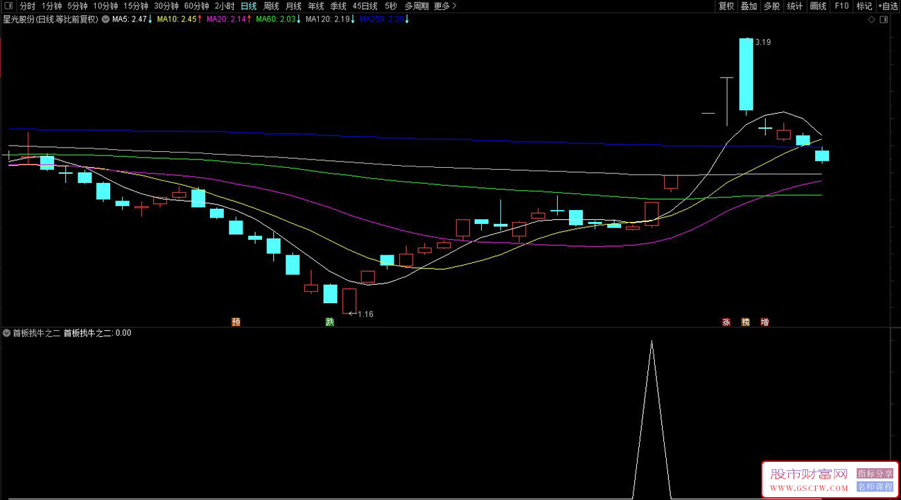Screen dimensions: 901x500
Task: Select the 季线 quarterly chart tab
Action: 338,6
